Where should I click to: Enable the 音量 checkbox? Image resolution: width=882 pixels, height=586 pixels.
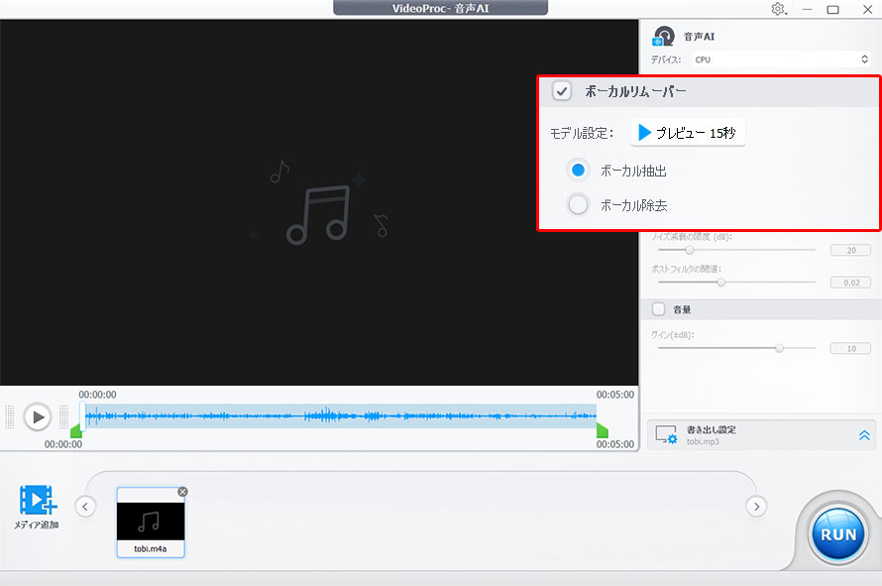click(658, 309)
